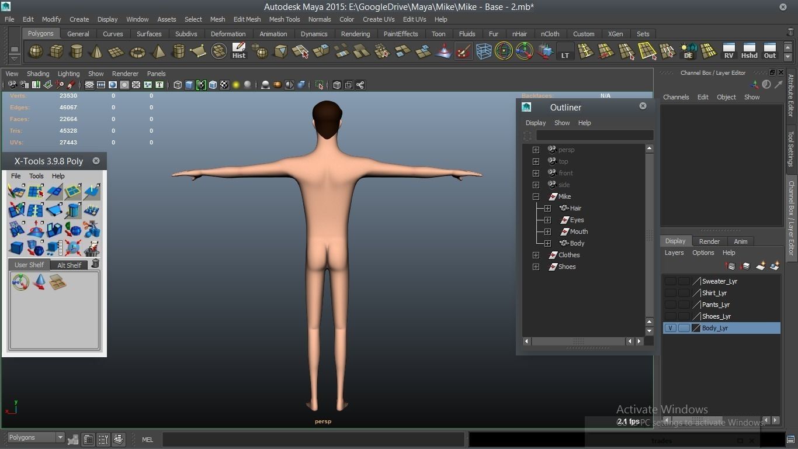Open the Alt Shelf tab in X-Tools
The image size is (798, 449).
click(x=69, y=265)
